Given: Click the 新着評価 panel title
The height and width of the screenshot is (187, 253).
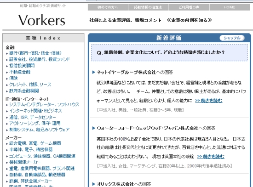Looking at the screenshot, I should coord(169,38).
